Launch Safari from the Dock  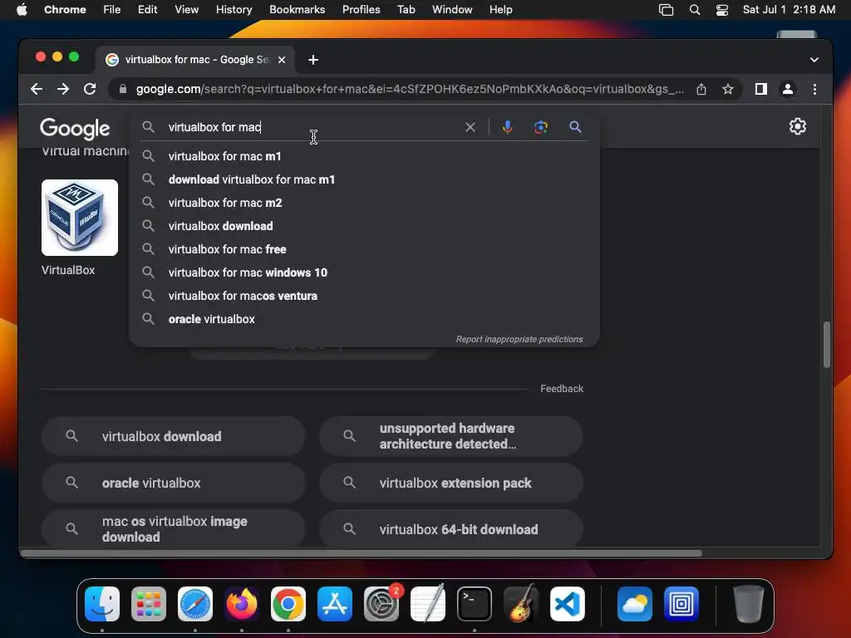(195, 604)
